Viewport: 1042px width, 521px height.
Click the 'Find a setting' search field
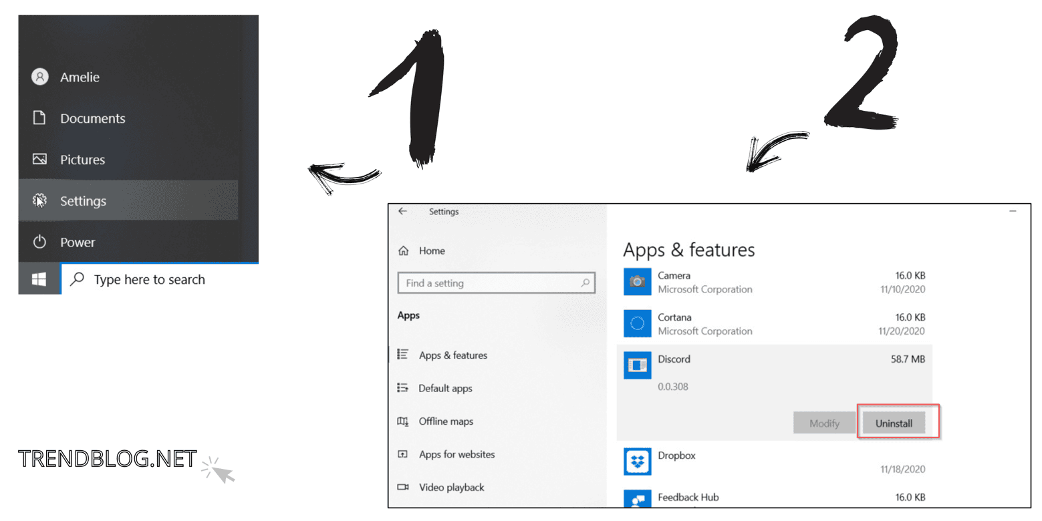tap(495, 283)
